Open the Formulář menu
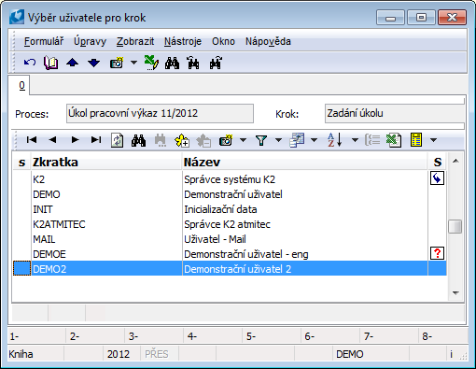This screenshot has height=369, width=476. 44,41
